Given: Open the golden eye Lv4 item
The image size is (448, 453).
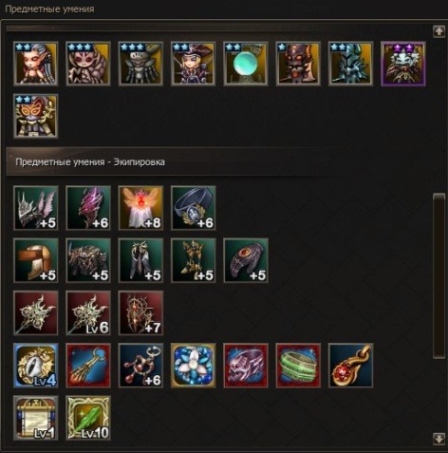Looking at the screenshot, I should [x=36, y=366].
